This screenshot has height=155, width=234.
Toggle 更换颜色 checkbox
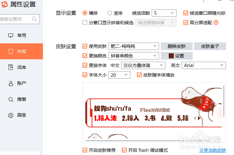pos(85,56)
